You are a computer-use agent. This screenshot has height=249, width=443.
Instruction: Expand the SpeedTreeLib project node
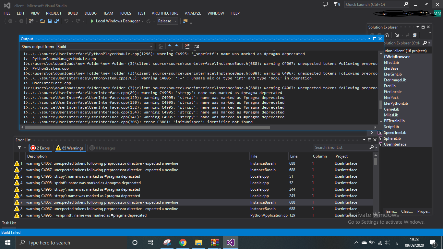coord(372,133)
